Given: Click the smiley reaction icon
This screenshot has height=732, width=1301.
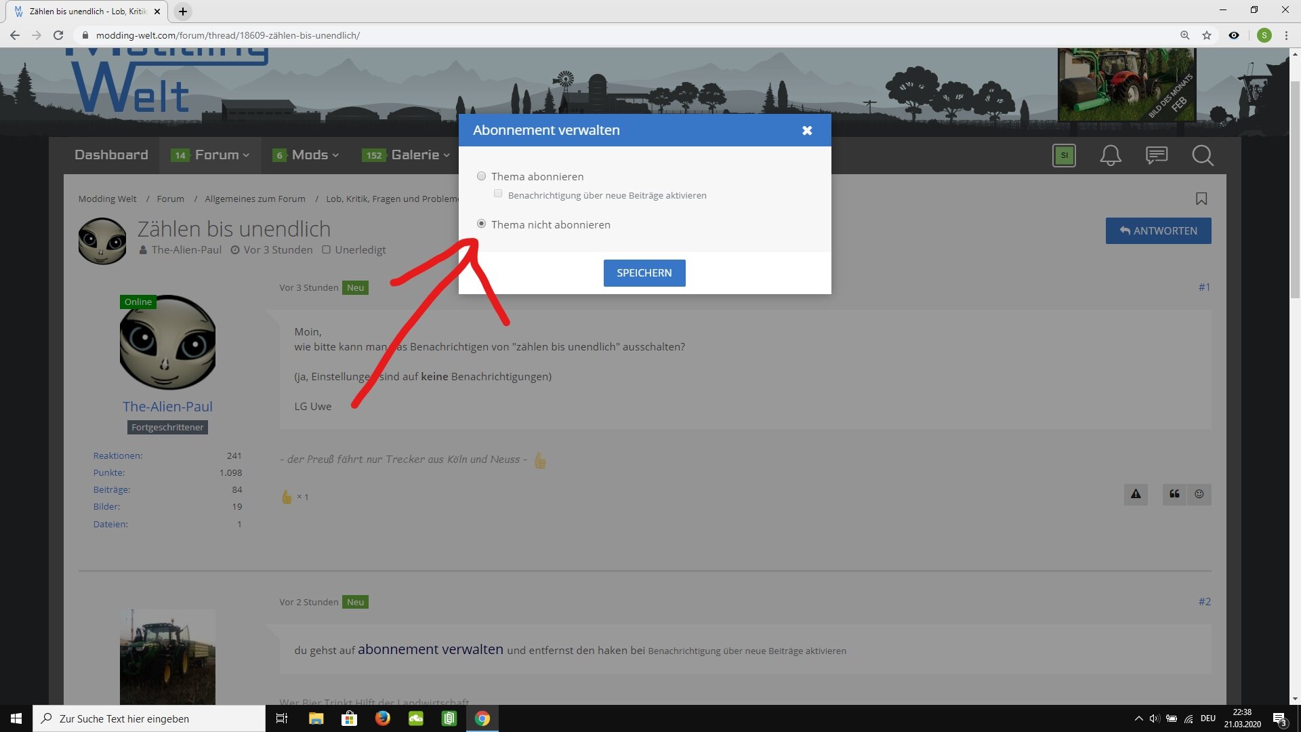Looking at the screenshot, I should tap(1199, 494).
